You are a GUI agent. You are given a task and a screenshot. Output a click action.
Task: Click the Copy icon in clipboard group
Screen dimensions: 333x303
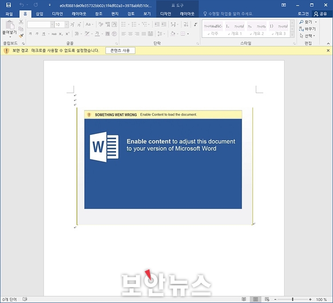(21, 29)
